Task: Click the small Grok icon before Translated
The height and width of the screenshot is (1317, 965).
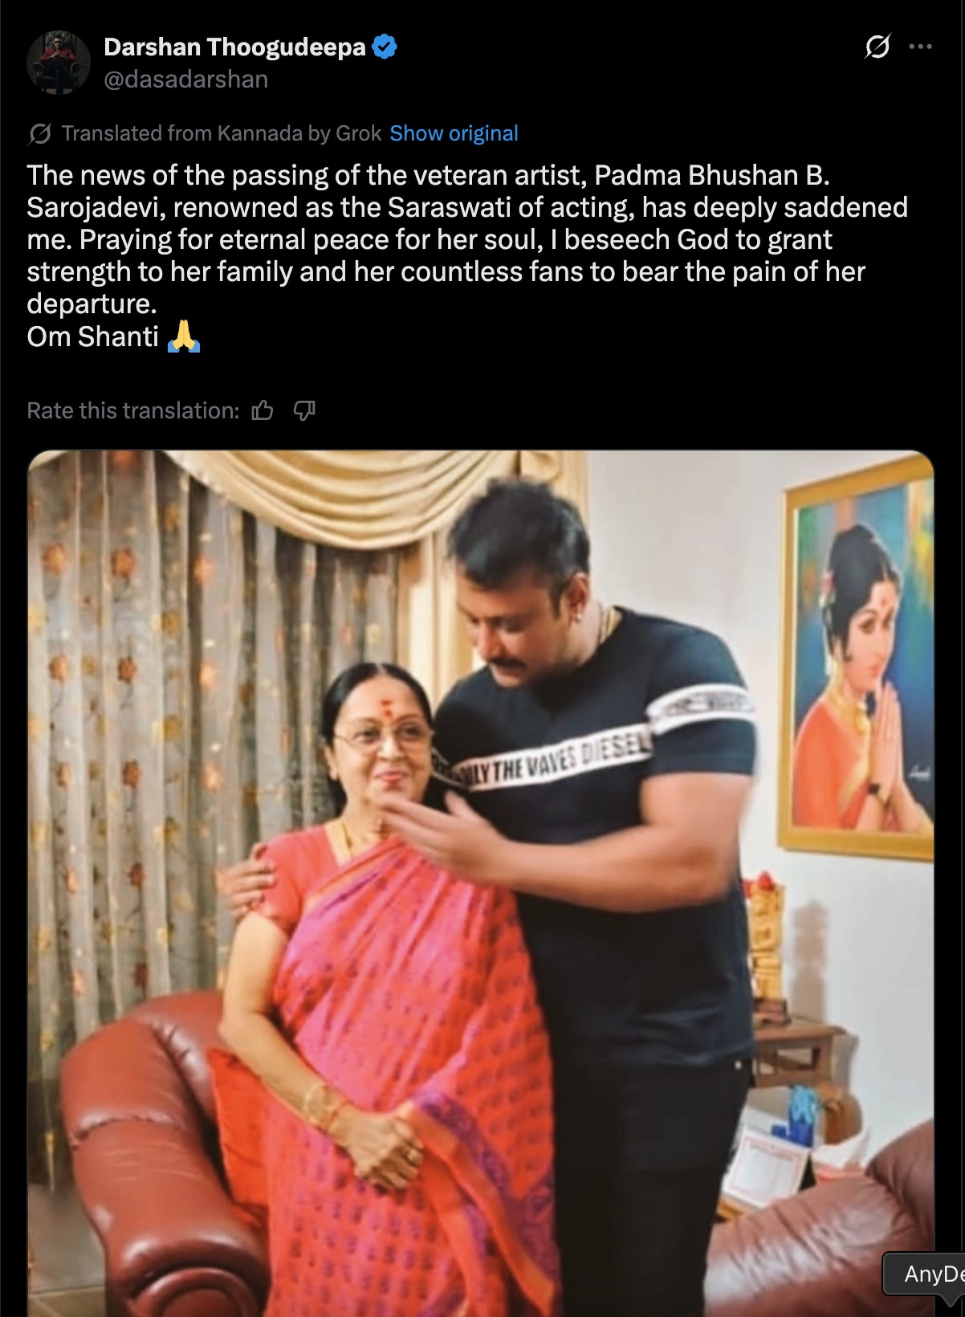Action: point(39,133)
